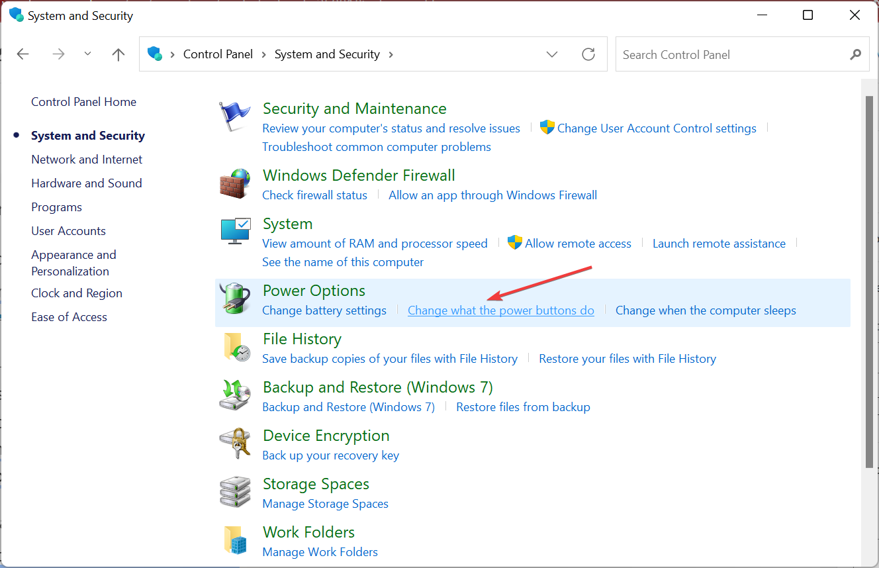Click the Device Encryption keys icon
Image resolution: width=879 pixels, height=568 pixels.
point(235,444)
